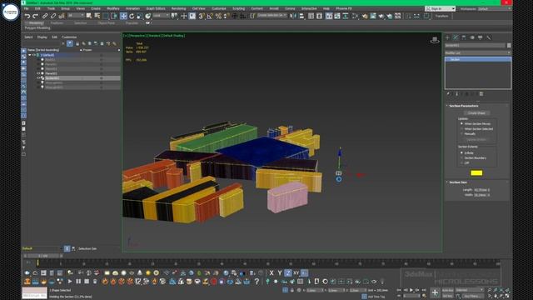Open the Modifiers menu
533x300 pixels.
click(x=113, y=8)
